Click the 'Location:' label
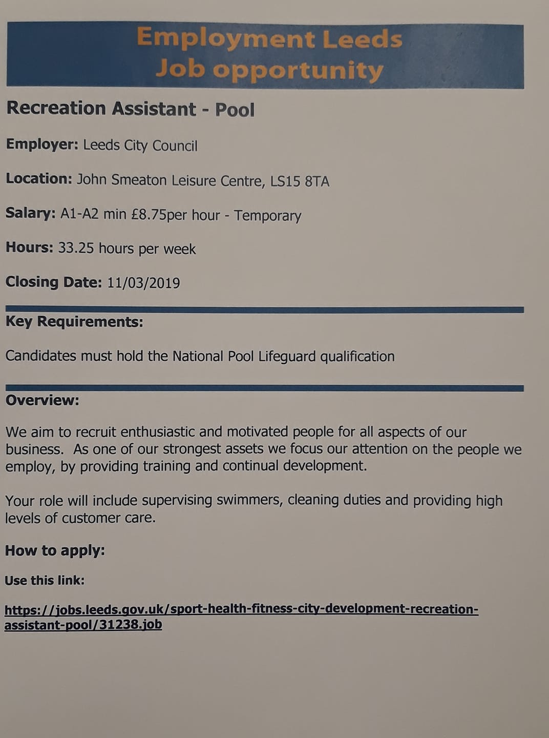Image resolution: width=549 pixels, height=738 pixels. (39, 179)
